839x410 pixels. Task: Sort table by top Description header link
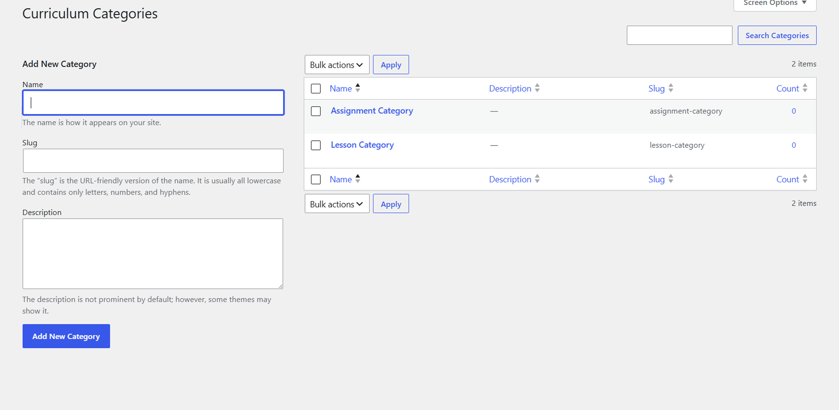point(510,89)
